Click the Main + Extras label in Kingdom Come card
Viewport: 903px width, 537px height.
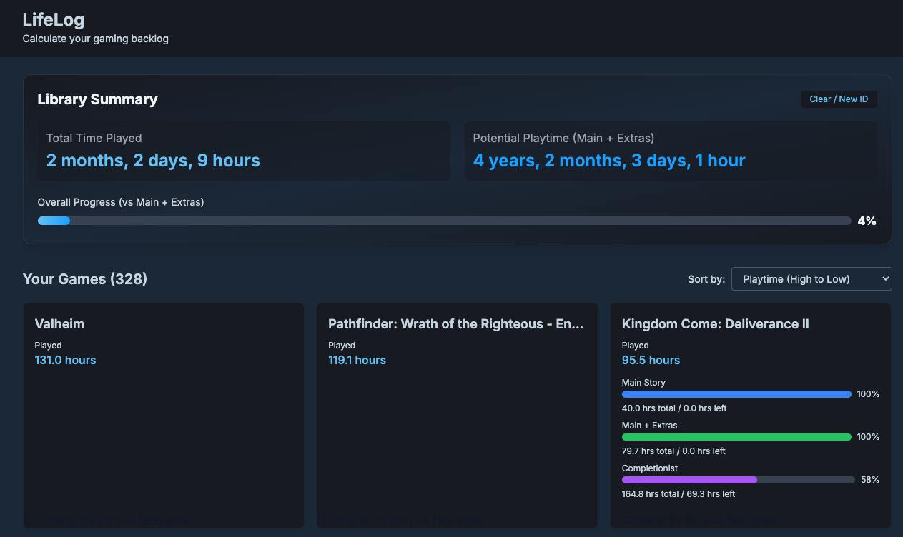(650, 426)
